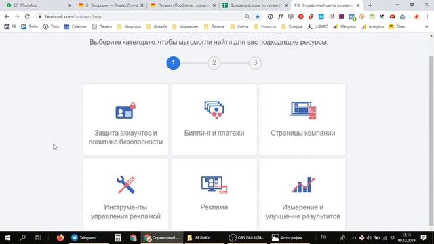Bookmark this page with the star icon
Viewport: 434px width, 244px height.
(258, 16)
